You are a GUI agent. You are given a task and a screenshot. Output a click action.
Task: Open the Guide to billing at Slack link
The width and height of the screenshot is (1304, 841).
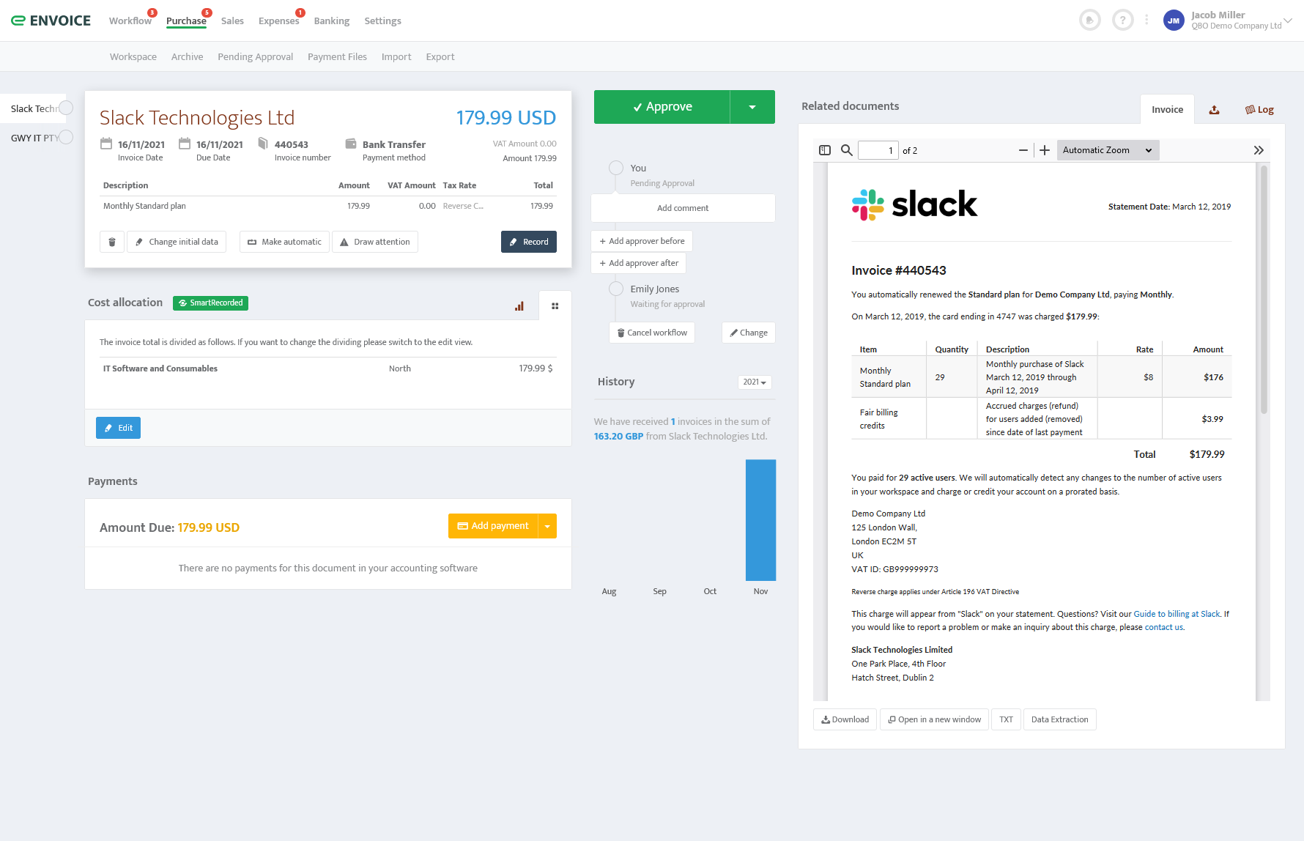pyautogui.click(x=1177, y=614)
